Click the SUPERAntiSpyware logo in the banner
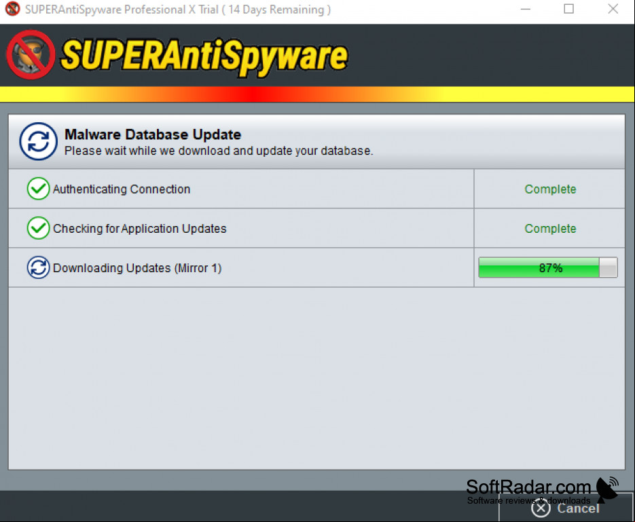Screen dimensions: 635x522 [x=177, y=56]
